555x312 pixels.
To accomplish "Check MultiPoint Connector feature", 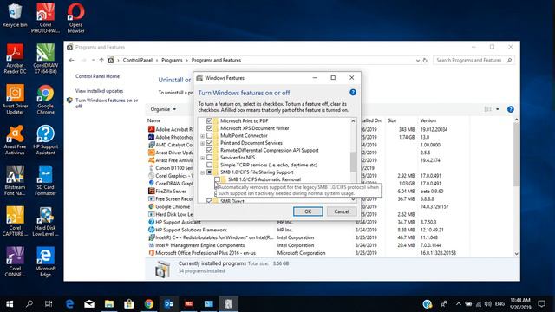I will [209, 135].
